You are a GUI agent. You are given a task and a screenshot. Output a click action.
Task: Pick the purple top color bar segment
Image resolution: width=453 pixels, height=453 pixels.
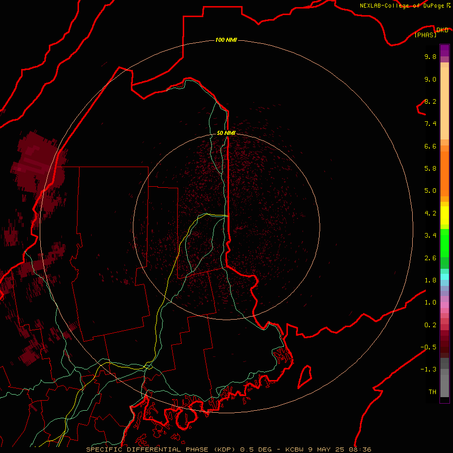pos(444,50)
